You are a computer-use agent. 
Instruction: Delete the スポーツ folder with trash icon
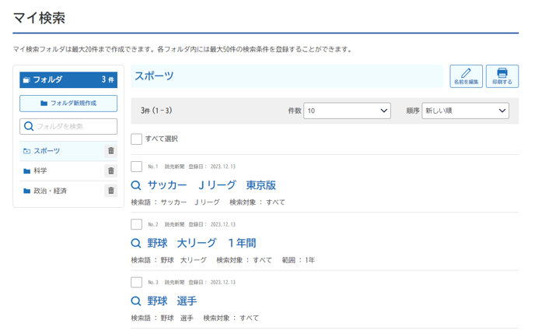[x=110, y=151]
